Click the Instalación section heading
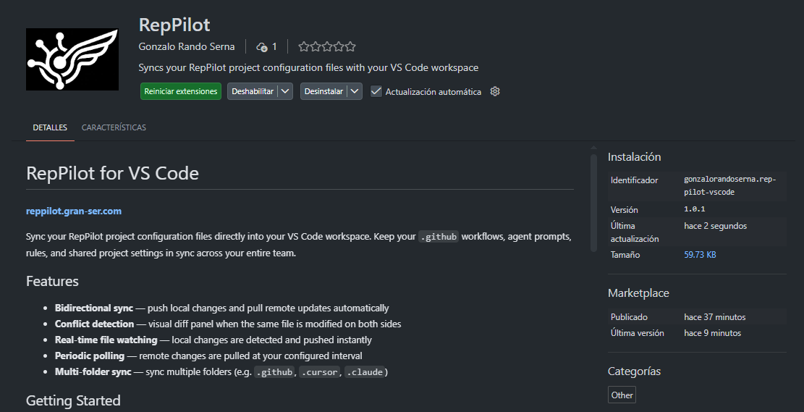The image size is (804, 412). [x=634, y=157]
